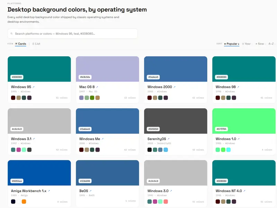
Task: Click the #0055aa hex badge on Amiga Workbench
Action: click(x=17, y=181)
